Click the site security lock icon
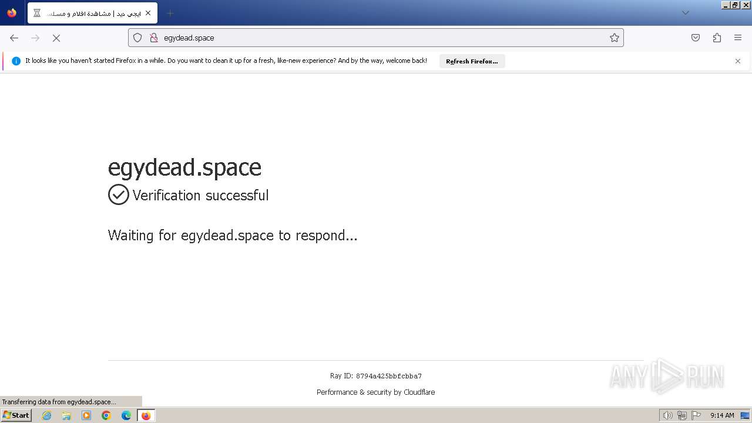Screen dimensions: 752x423 point(153,38)
